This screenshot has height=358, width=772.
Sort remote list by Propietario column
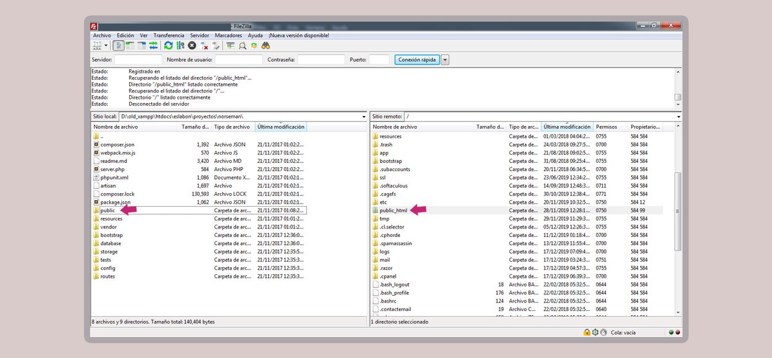click(x=645, y=127)
